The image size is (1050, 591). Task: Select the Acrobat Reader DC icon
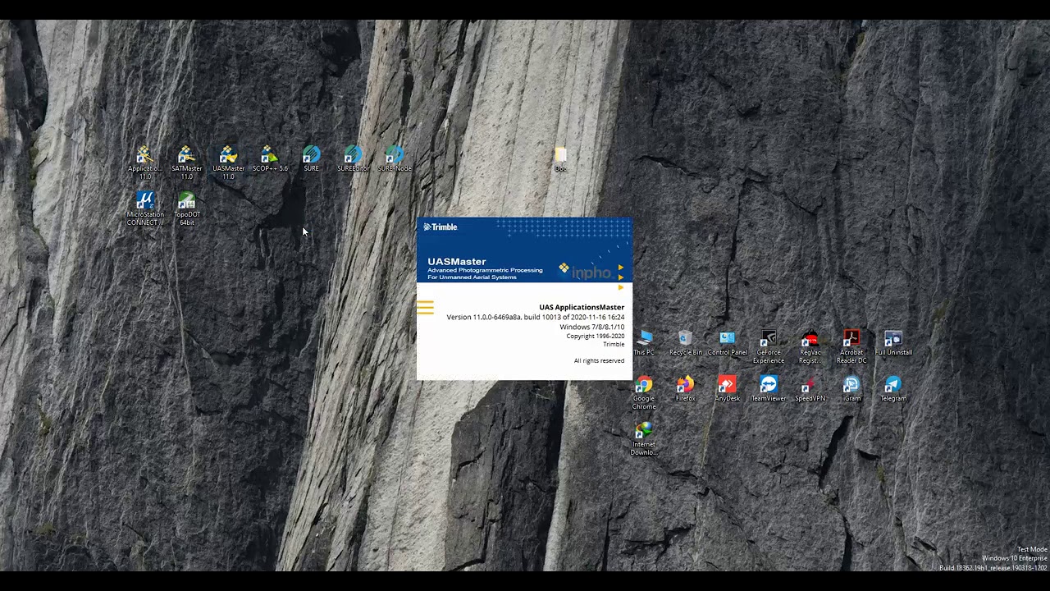click(x=851, y=347)
